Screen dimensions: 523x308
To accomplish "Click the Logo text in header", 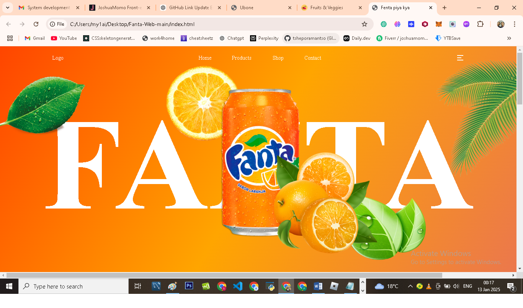I will click(x=58, y=58).
